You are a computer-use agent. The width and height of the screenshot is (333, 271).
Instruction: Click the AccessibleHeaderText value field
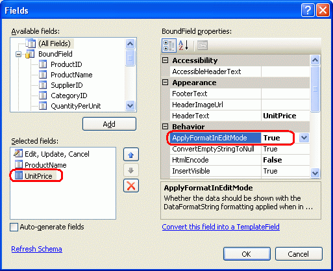coord(286,71)
